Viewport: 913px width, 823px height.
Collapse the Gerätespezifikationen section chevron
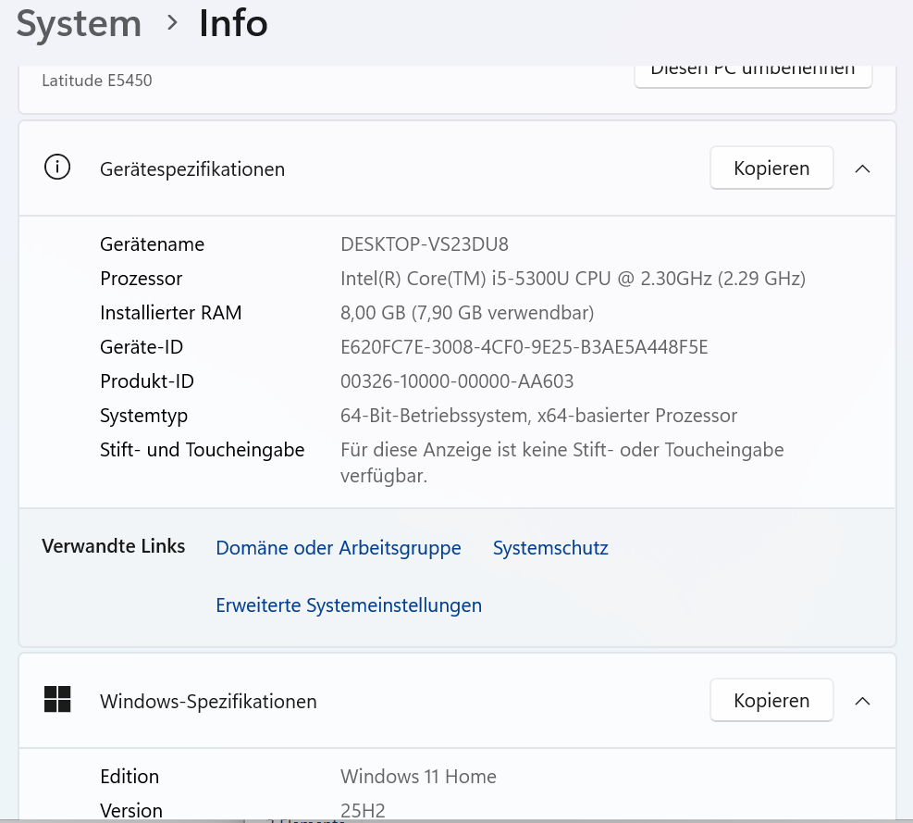point(862,169)
